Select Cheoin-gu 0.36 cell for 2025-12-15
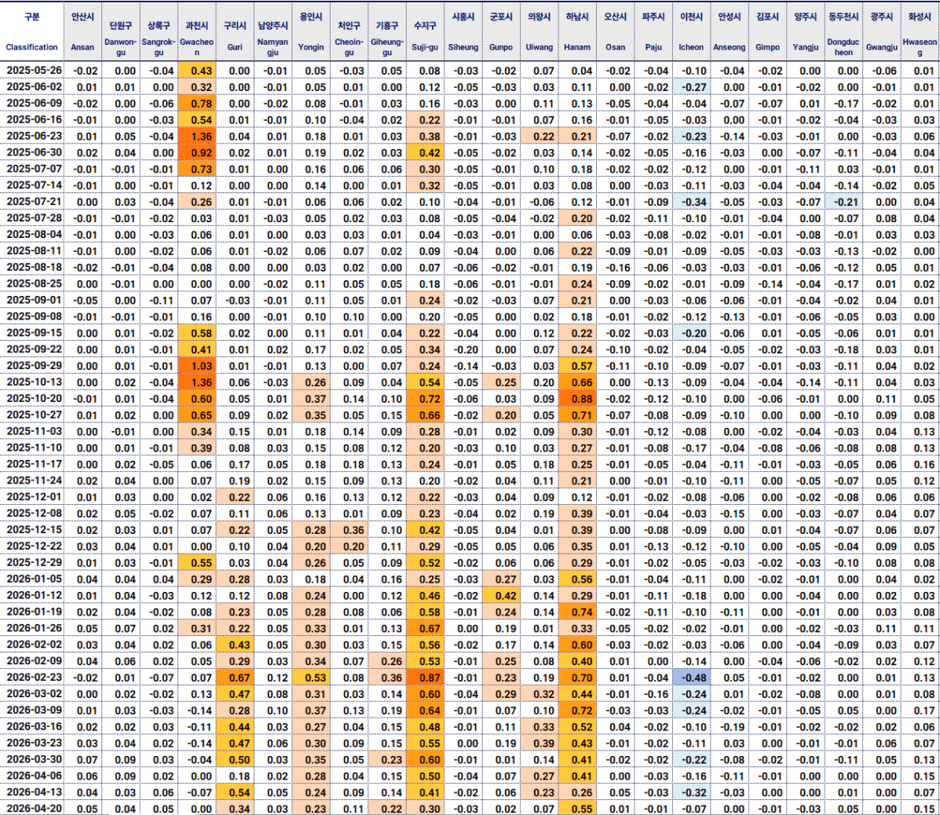This screenshot has width=940, height=815. (349, 530)
